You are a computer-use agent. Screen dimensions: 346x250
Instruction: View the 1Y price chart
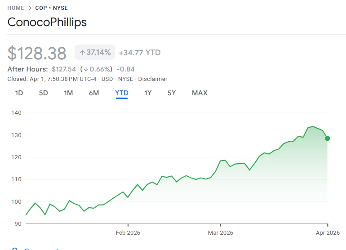[x=148, y=93]
